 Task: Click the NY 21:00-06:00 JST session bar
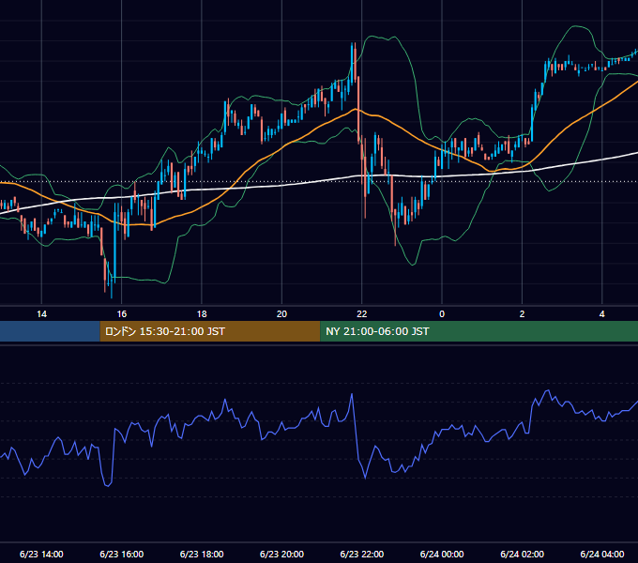(478, 331)
